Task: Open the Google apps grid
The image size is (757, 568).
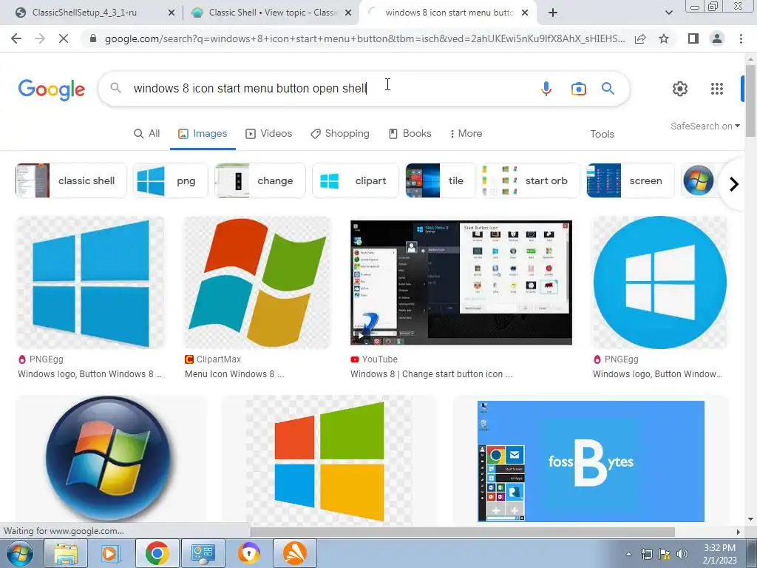Action: click(x=717, y=89)
